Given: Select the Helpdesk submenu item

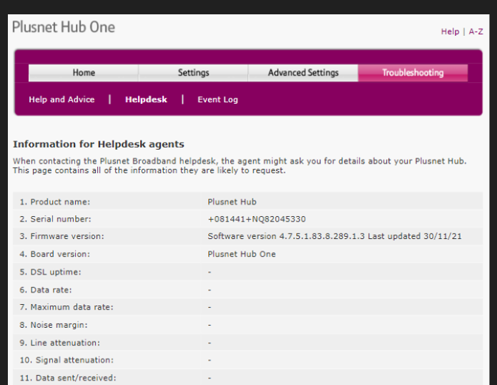Looking at the screenshot, I should click(146, 99).
